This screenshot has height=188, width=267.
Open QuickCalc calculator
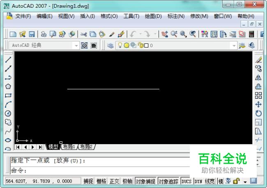click(251, 34)
